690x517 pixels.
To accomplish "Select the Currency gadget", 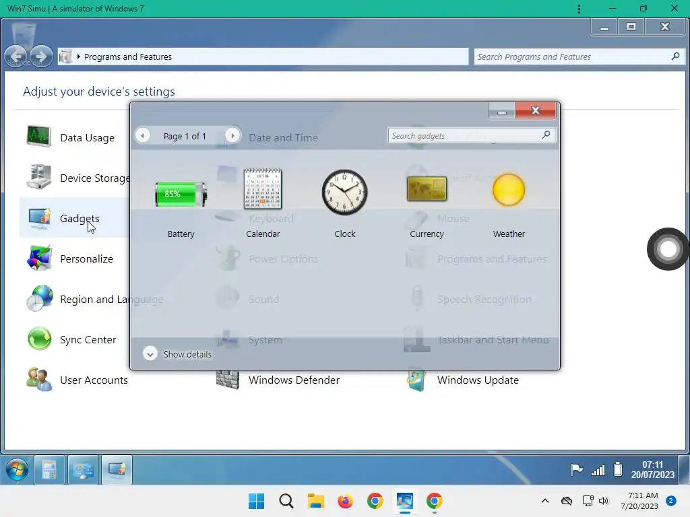I will pyautogui.click(x=427, y=188).
